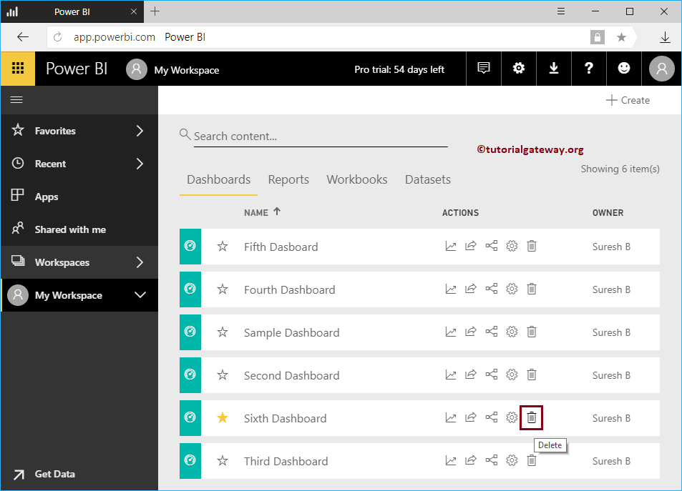The height and width of the screenshot is (491, 682).
Task: Expand the Favorites flyout chevron
Action: pyautogui.click(x=140, y=131)
